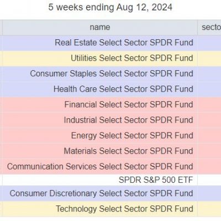Click sector cell beside SPDR S&P 500 ETF
Image resolution: width=221 pixels, height=221 pixels.
point(209,180)
